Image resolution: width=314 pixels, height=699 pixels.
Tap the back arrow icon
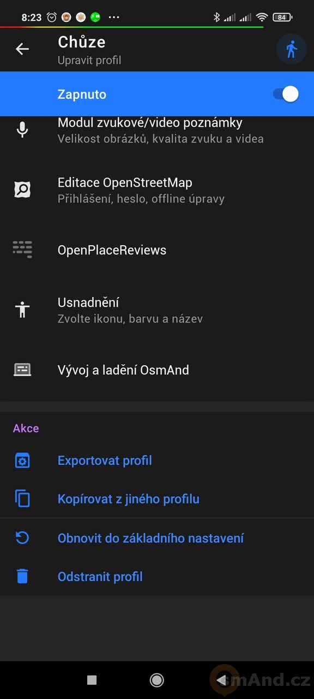click(22, 49)
